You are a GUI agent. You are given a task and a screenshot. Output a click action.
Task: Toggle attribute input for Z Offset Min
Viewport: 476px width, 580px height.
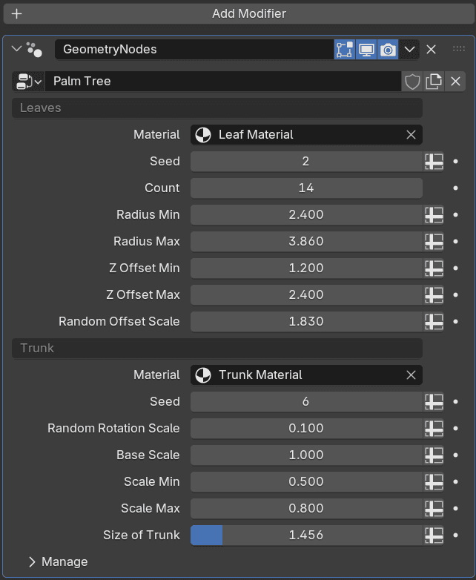click(x=434, y=268)
